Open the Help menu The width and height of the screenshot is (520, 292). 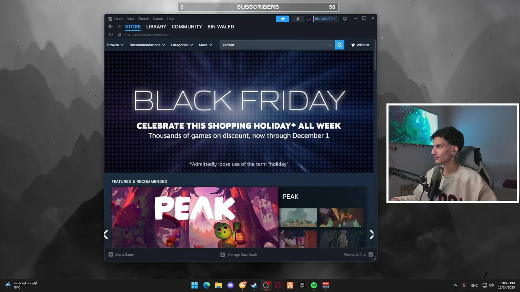coord(171,19)
